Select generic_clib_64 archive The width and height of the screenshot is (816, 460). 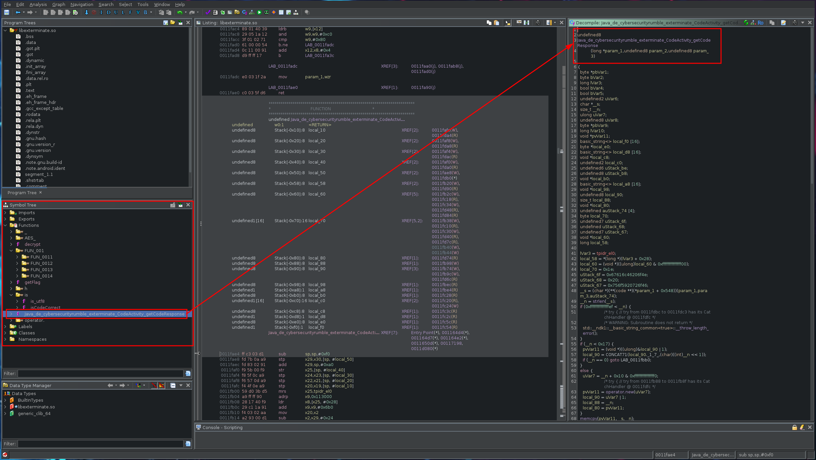(x=34, y=413)
